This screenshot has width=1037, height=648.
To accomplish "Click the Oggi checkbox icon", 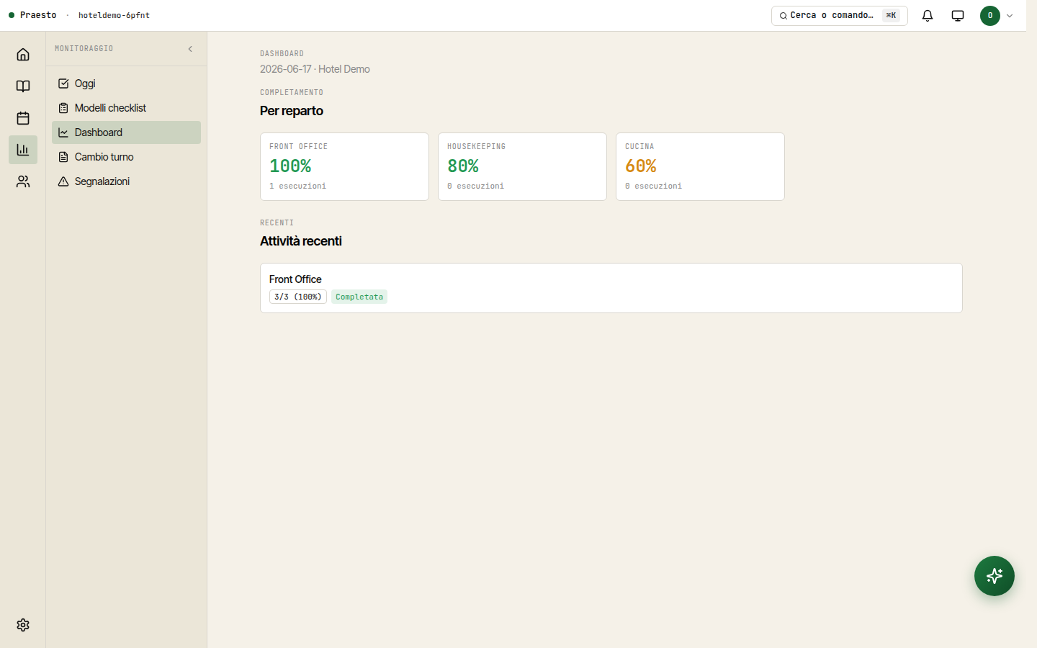I will click(x=63, y=84).
